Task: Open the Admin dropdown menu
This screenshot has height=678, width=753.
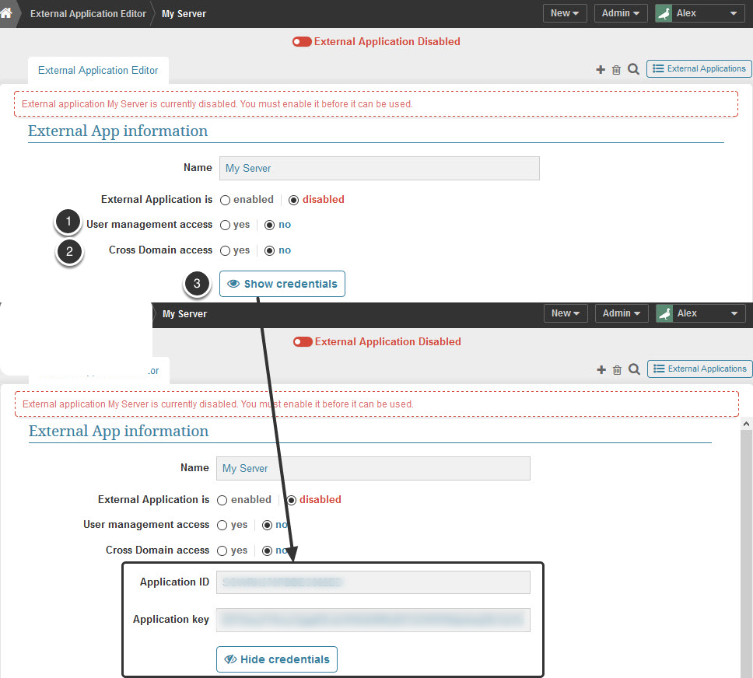Action: click(x=620, y=13)
